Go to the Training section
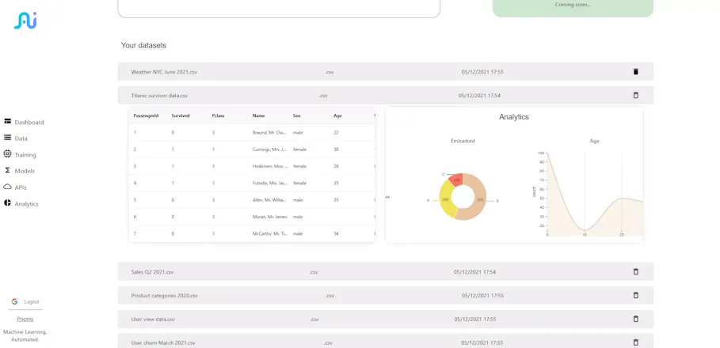 (x=25, y=155)
